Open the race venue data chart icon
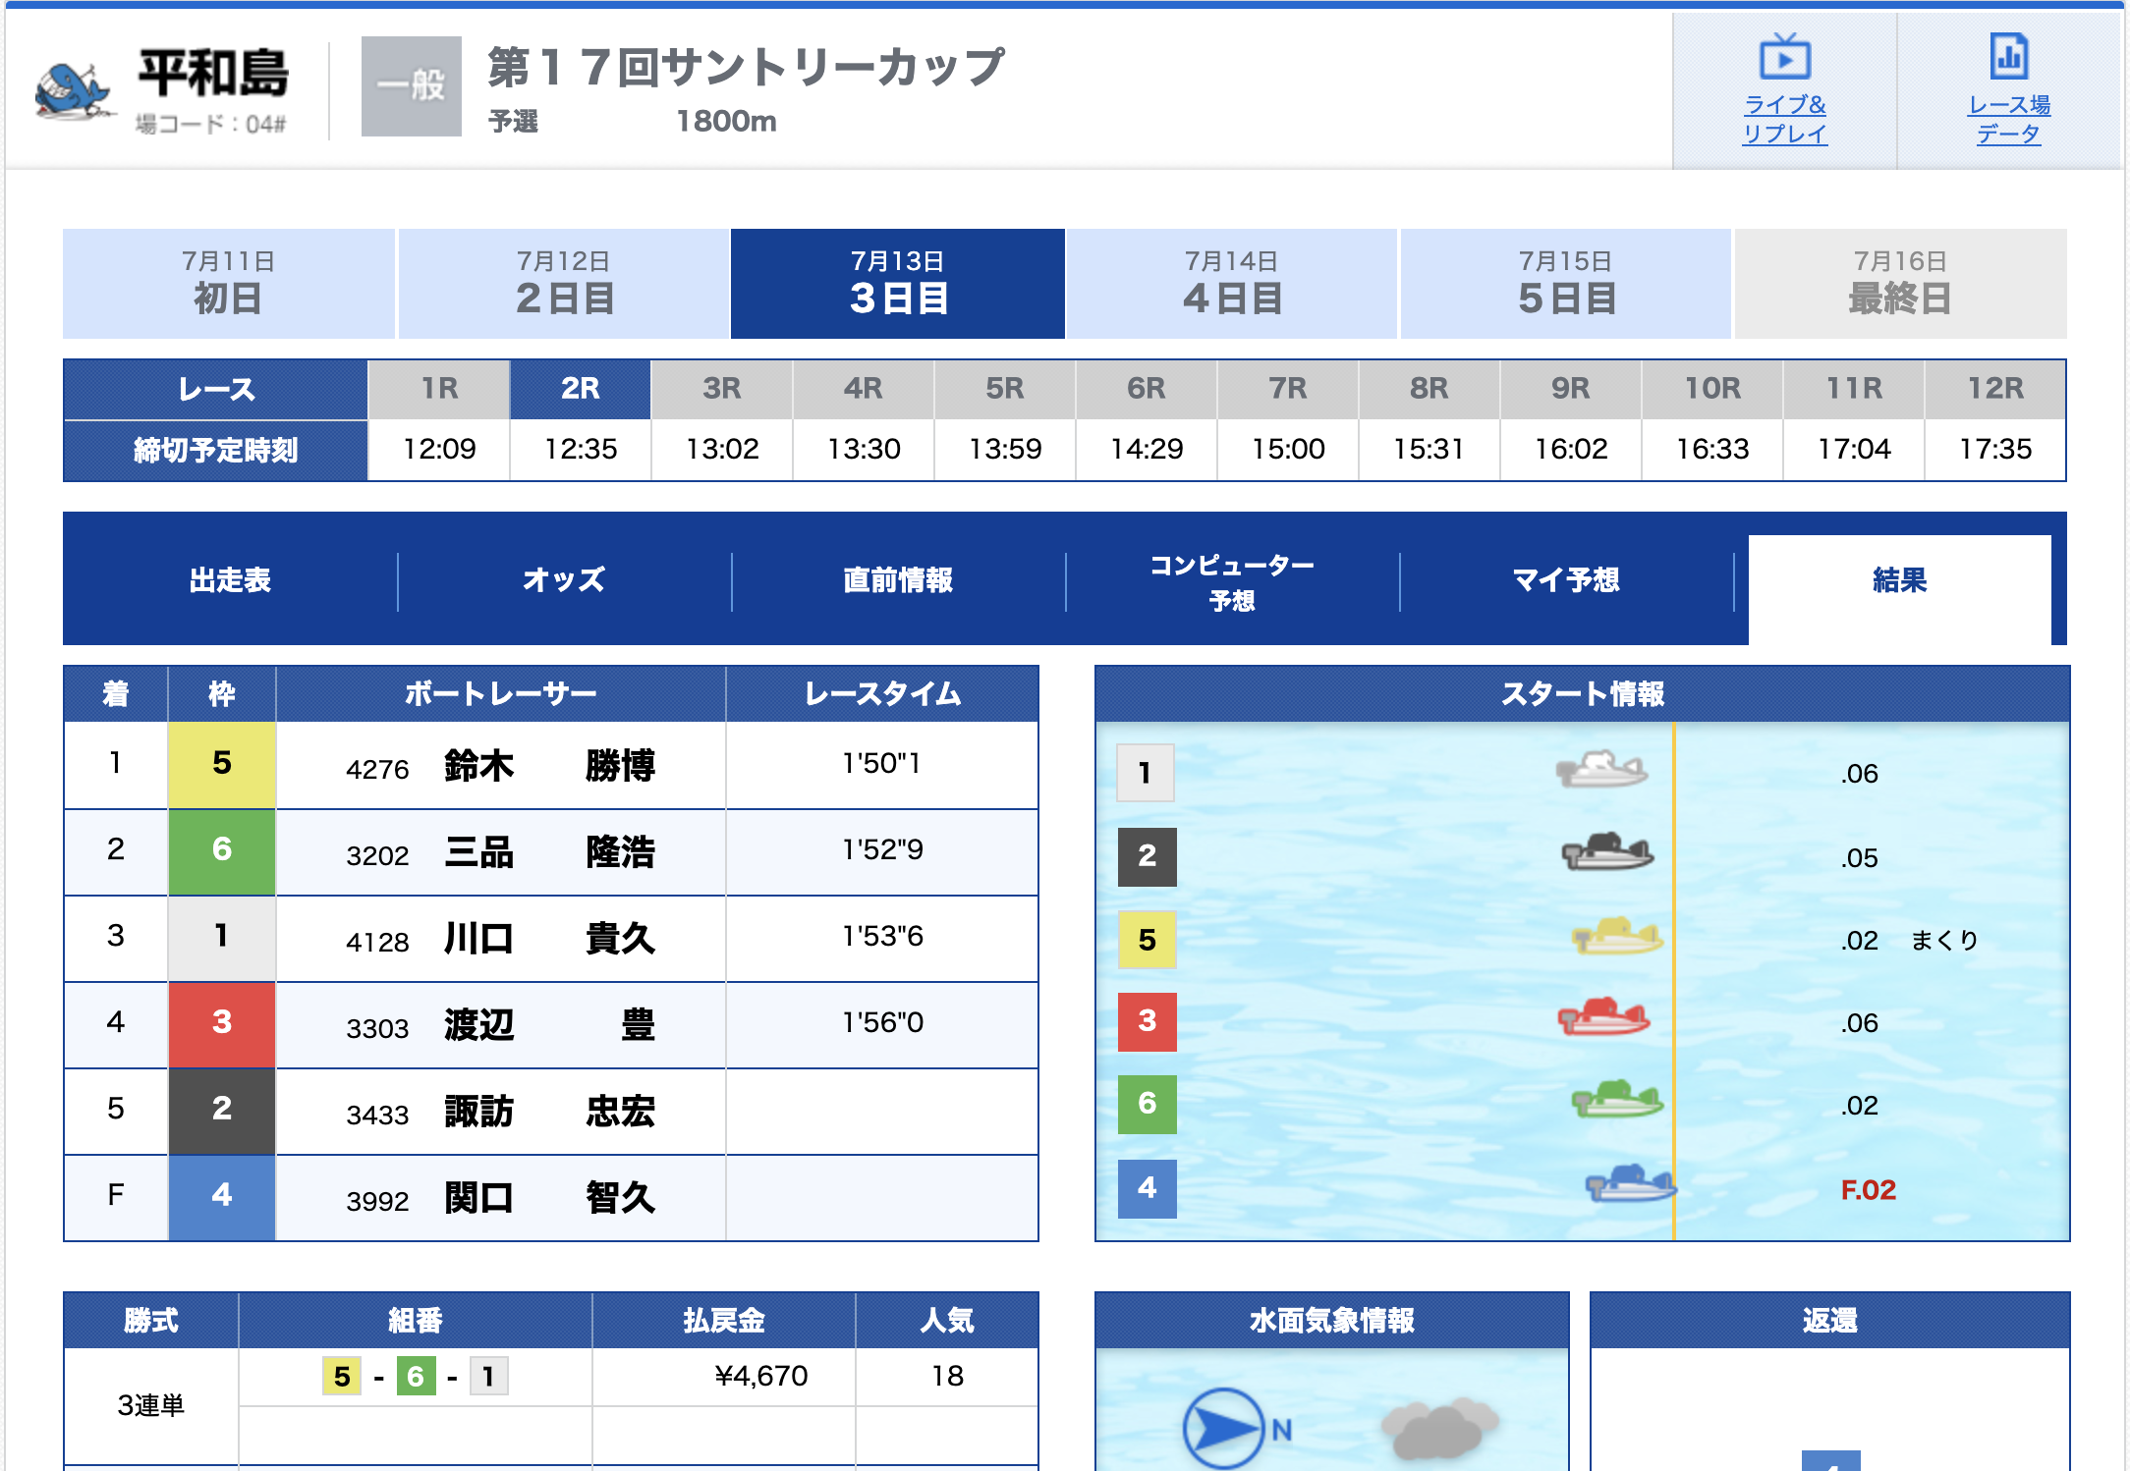Screen dimensions: 2130x1471 coord(2008,56)
